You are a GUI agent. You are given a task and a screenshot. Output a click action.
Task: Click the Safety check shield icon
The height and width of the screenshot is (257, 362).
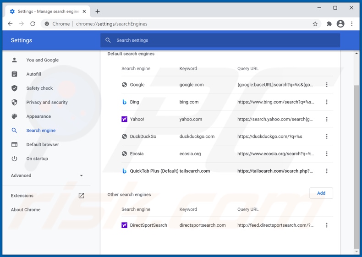(14, 88)
